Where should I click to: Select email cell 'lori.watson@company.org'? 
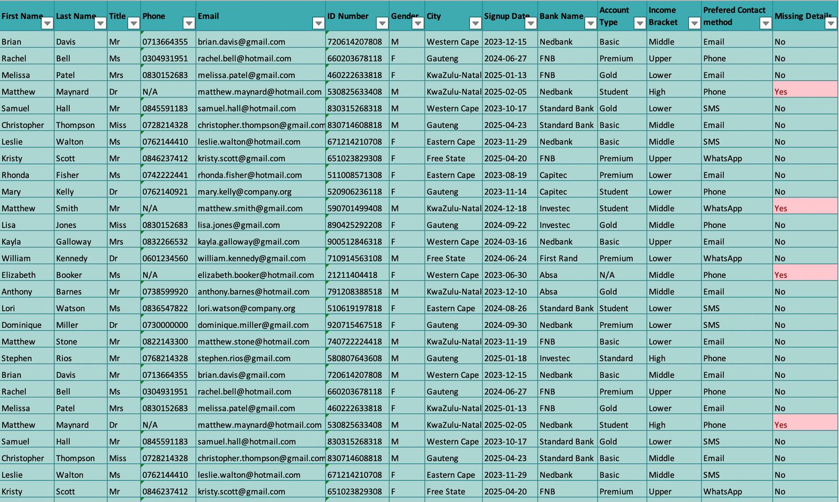click(261, 309)
